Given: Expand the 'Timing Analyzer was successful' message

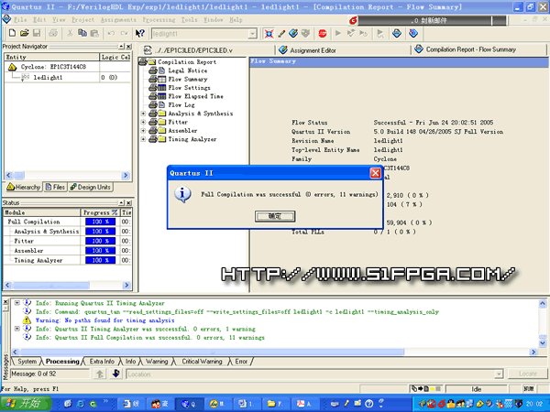Looking at the screenshot, I should click(16, 329).
